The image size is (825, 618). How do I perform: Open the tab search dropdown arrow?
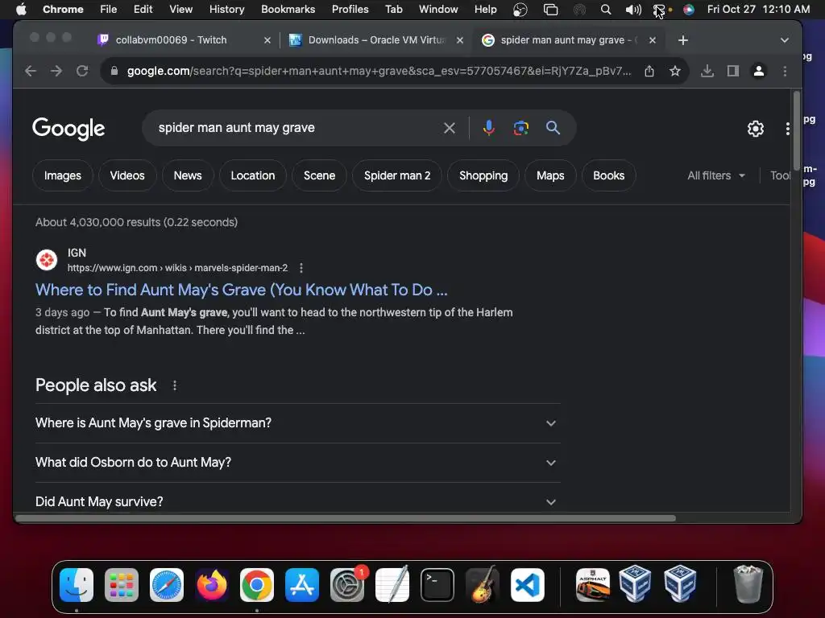coord(785,40)
